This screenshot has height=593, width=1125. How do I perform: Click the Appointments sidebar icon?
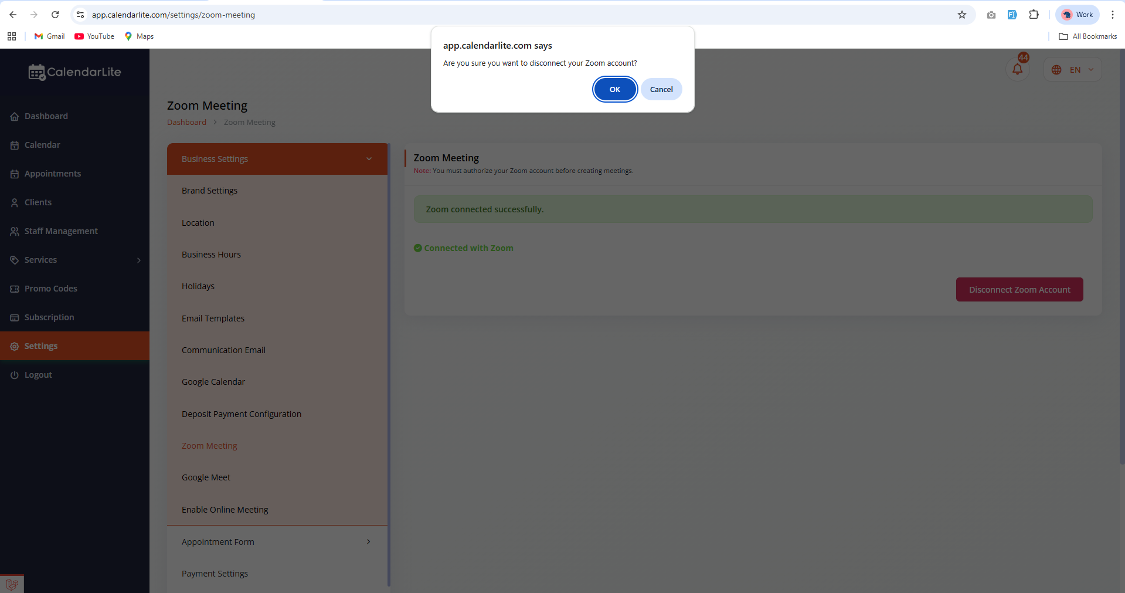[x=15, y=174]
